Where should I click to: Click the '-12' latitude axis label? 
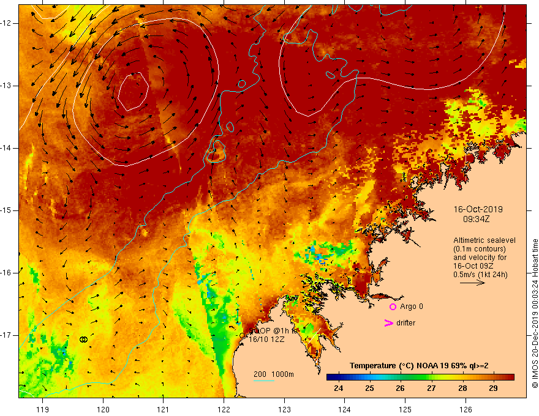tap(6, 23)
